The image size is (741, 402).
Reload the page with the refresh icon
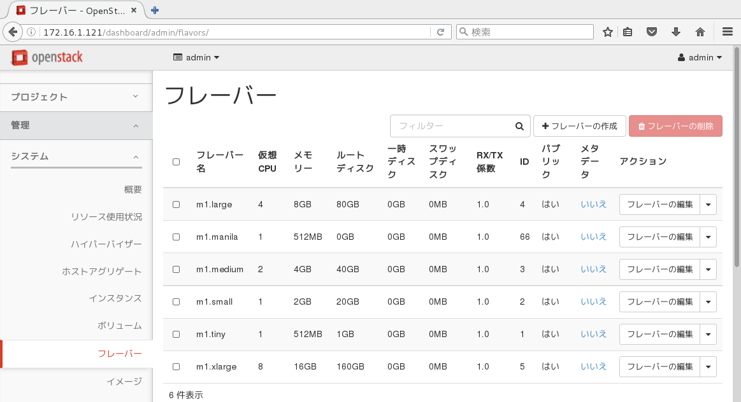tap(440, 32)
